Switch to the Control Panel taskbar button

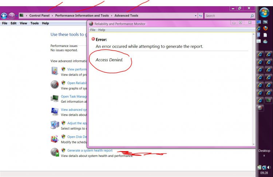[x=268, y=100]
